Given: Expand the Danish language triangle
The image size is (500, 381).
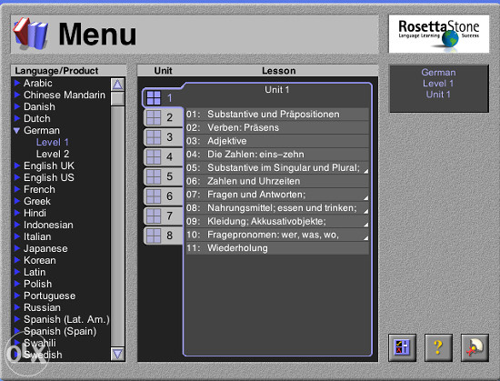Looking at the screenshot, I should [x=17, y=106].
